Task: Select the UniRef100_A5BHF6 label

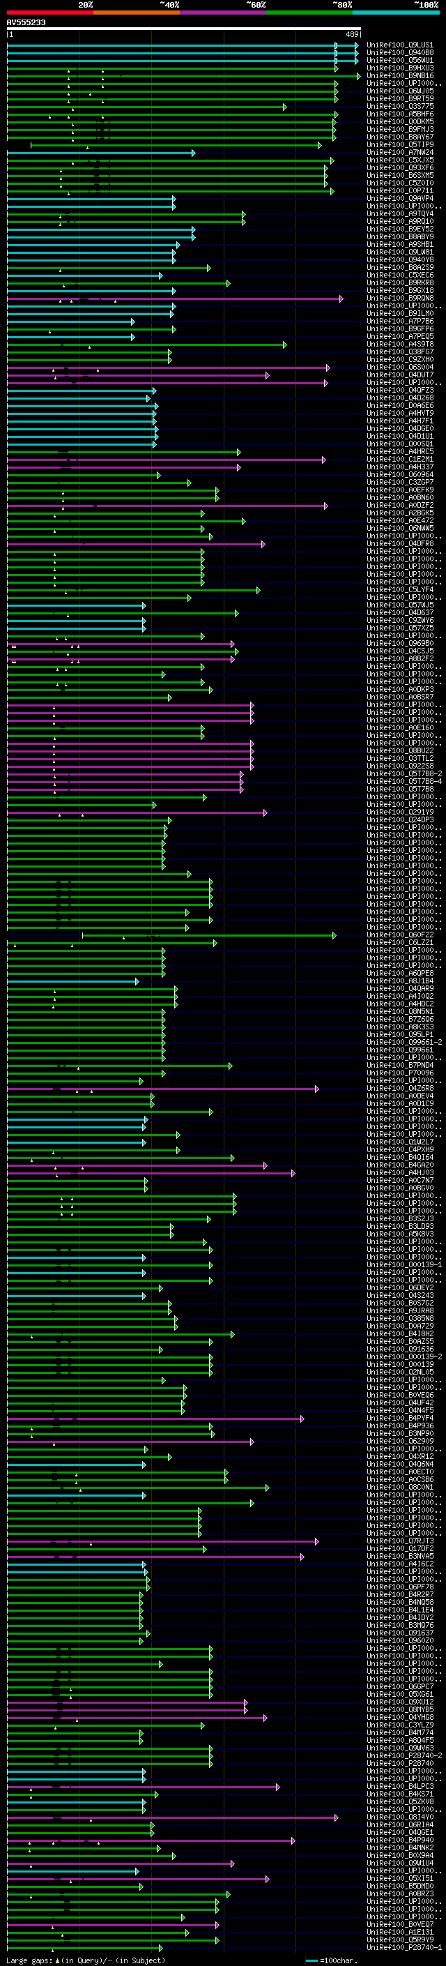Action: point(400,114)
